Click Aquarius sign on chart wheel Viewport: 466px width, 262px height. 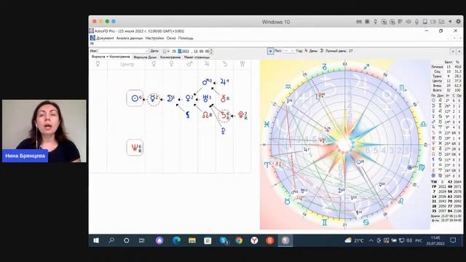(288, 87)
